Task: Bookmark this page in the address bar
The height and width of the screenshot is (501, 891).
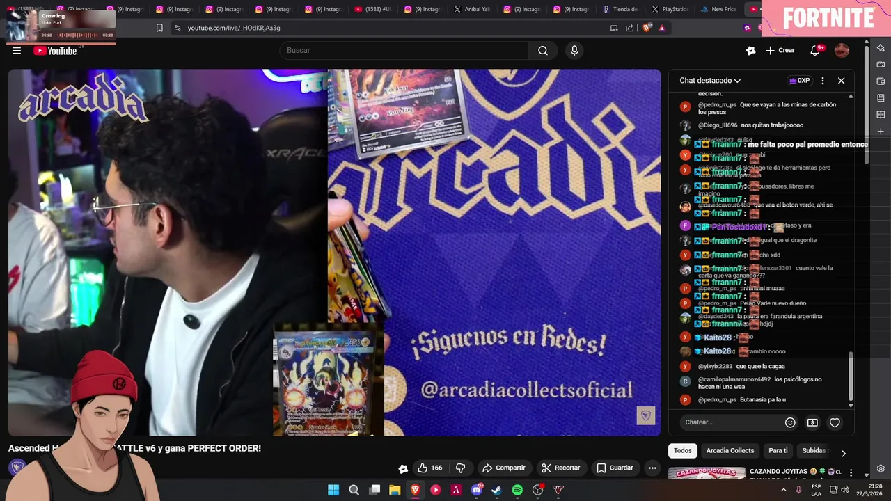Action: point(159,28)
